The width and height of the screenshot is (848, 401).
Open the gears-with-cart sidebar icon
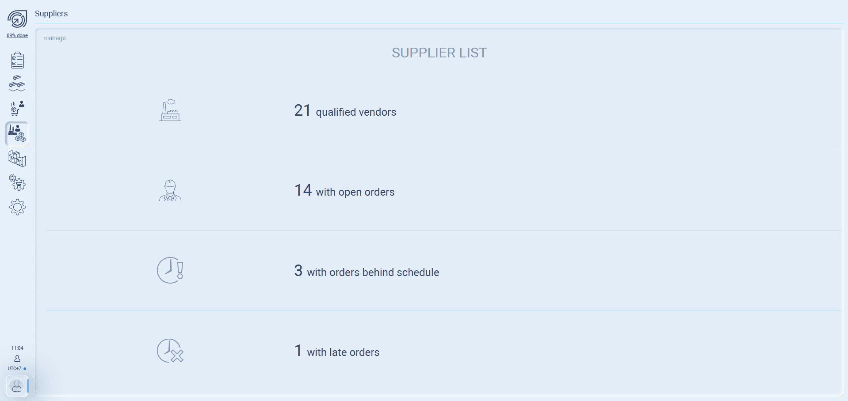click(x=17, y=182)
